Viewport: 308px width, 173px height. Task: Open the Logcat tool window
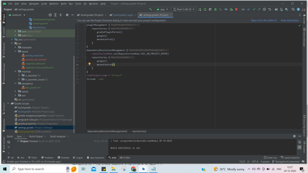(78, 158)
